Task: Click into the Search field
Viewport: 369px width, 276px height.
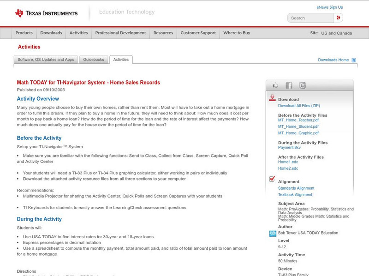Action: point(310,18)
